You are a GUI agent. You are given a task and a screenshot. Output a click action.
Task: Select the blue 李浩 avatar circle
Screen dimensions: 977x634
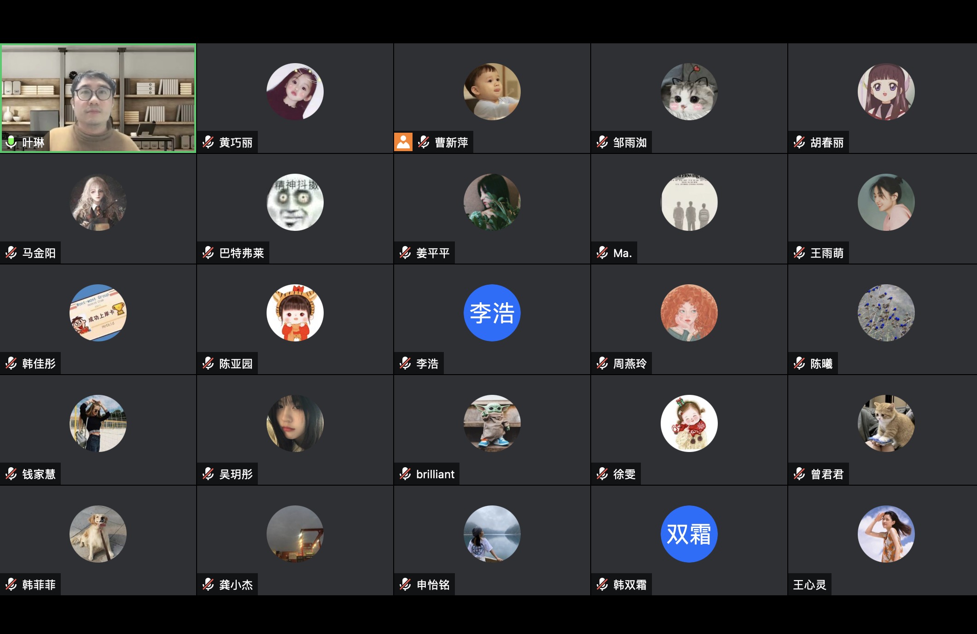tap(492, 313)
